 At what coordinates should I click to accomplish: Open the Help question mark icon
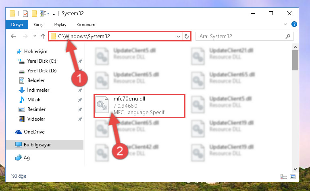294,24
